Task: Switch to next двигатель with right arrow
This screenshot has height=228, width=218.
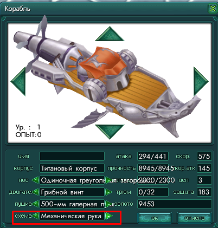Action: pyautogui.click(x=108, y=192)
